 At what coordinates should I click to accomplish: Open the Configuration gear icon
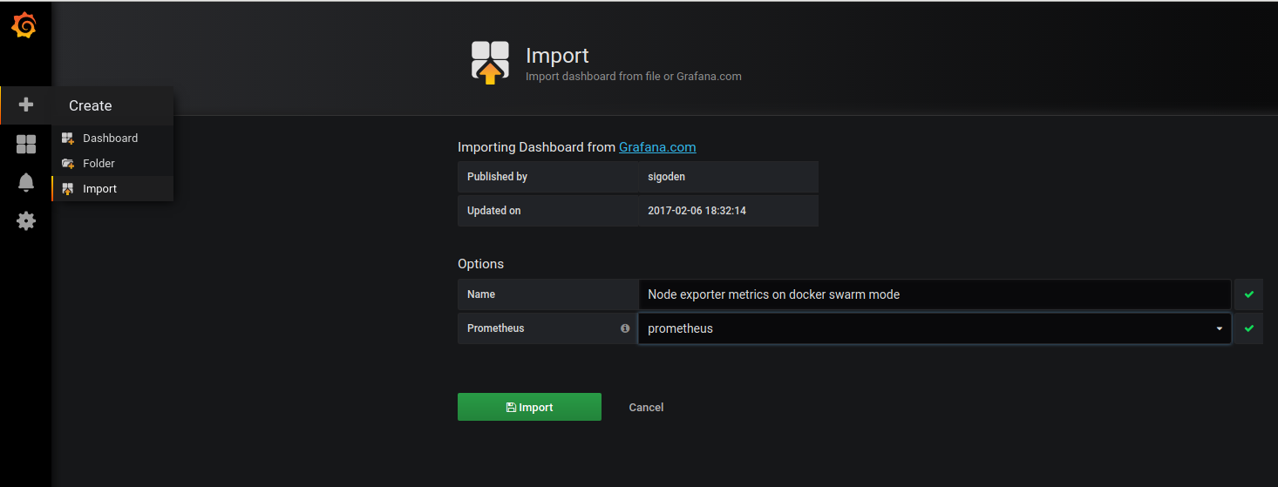tap(26, 220)
